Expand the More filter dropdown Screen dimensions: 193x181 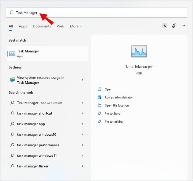pyautogui.click(x=76, y=26)
